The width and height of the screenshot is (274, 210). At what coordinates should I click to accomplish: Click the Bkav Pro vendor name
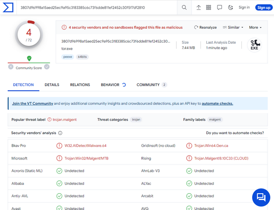pos(18,146)
